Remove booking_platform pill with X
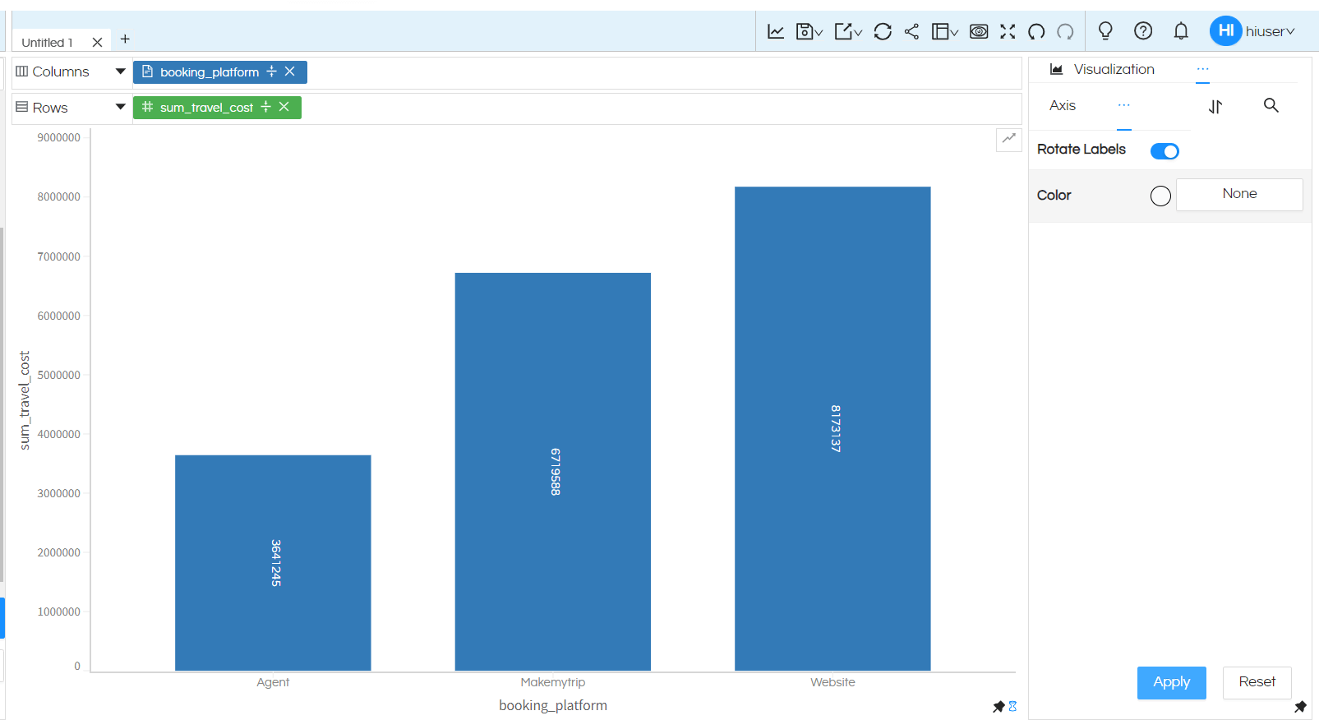The width and height of the screenshot is (1319, 720). coord(290,72)
